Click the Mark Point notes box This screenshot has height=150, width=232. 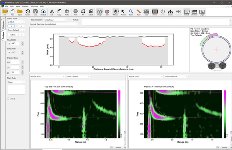(16, 90)
